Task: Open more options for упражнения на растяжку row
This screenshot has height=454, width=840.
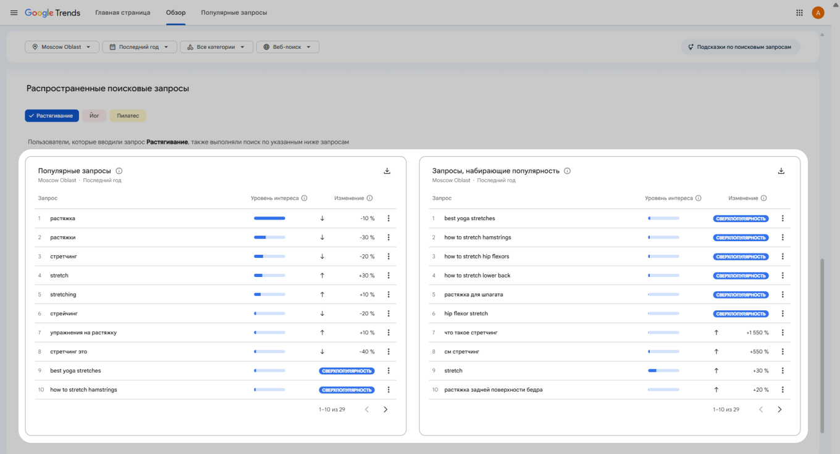Action: tap(388, 332)
